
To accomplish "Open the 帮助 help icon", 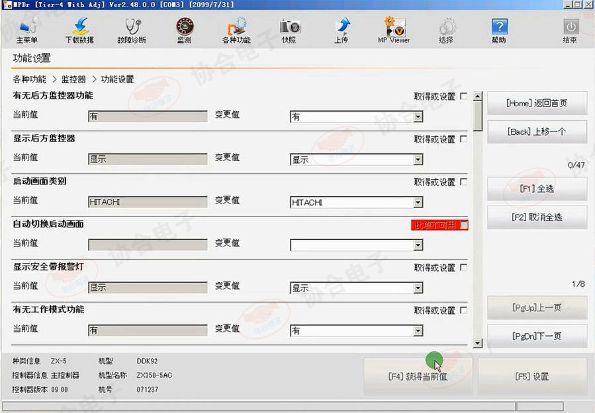I will [x=499, y=30].
